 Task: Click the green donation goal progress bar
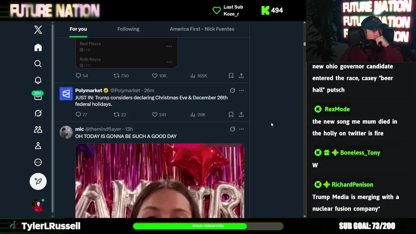[208, 226]
